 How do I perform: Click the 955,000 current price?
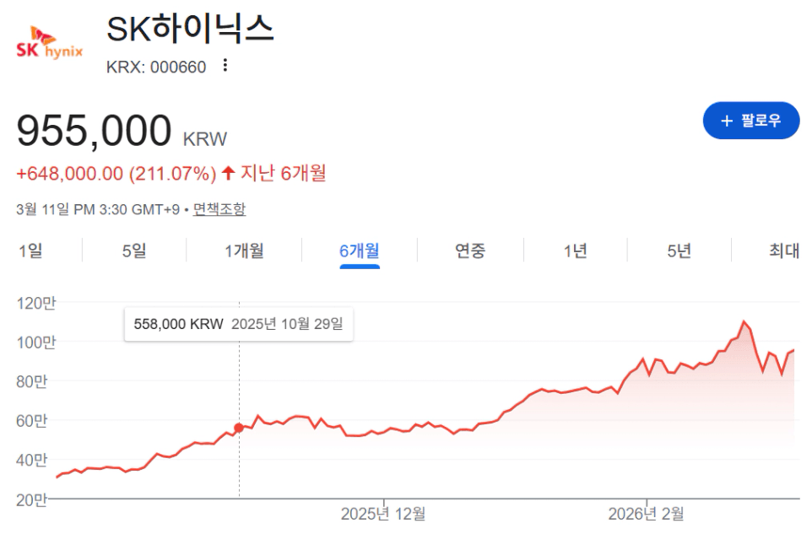tap(95, 131)
